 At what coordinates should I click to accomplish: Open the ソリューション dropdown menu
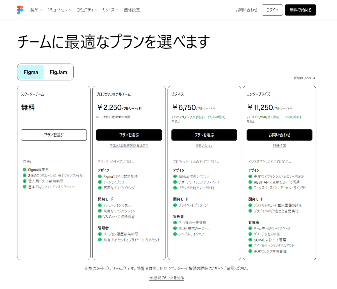point(60,10)
